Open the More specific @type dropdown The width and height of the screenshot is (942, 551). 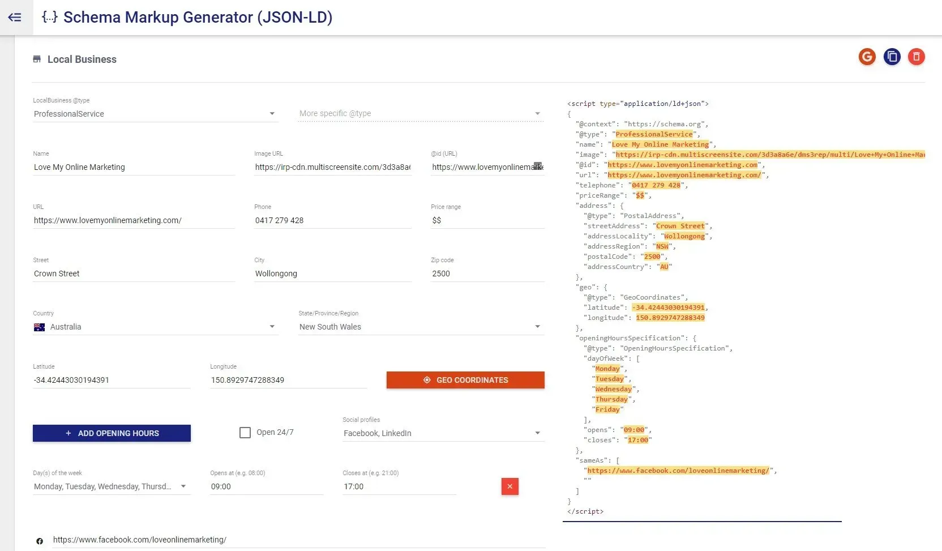tap(421, 114)
